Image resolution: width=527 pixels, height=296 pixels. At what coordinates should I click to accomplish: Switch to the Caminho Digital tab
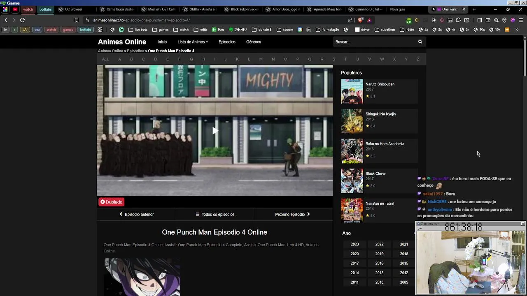366,9
